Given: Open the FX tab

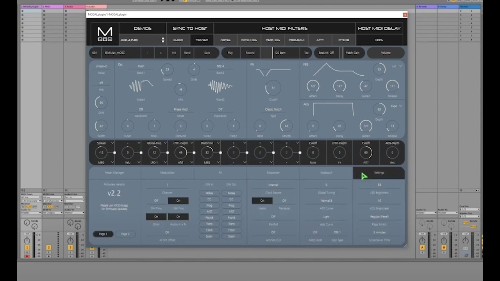Looking at the screenshot, I should (x=220, y=173).
